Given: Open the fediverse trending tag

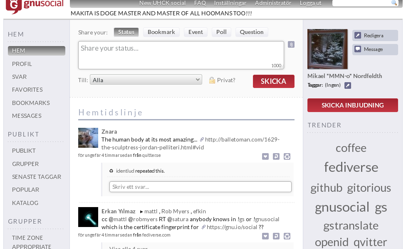Looking at the screenshot, I should pos(351,167).
